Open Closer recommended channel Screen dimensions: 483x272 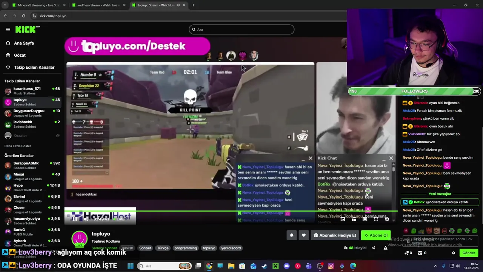click(32, 210)
